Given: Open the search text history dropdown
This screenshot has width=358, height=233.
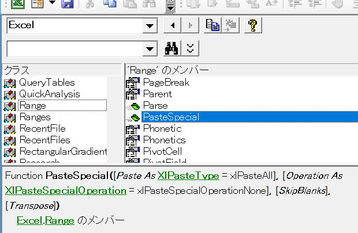Looking at the screenshot, I should pos(150,49).
